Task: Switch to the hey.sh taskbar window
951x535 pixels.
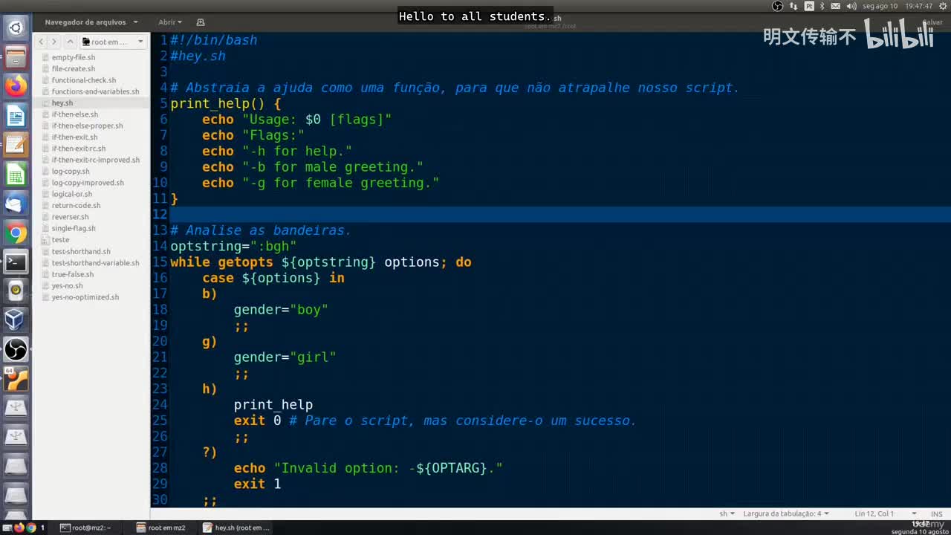Action: 237,528
